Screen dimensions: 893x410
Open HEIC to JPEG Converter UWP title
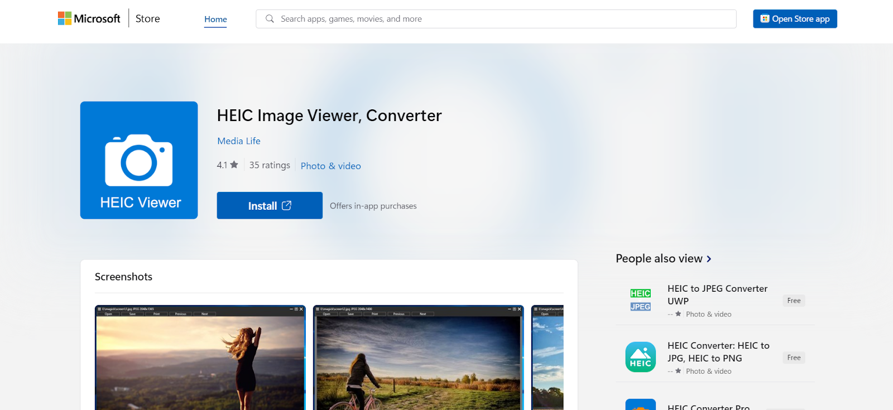pos(718,295)
